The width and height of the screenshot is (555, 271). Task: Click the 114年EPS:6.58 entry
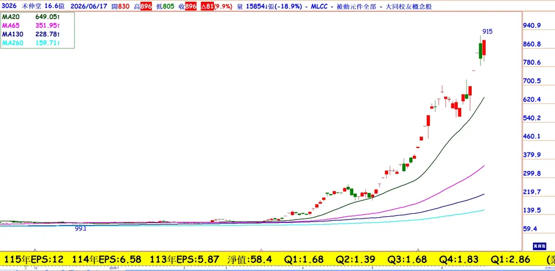click(106, 259)
